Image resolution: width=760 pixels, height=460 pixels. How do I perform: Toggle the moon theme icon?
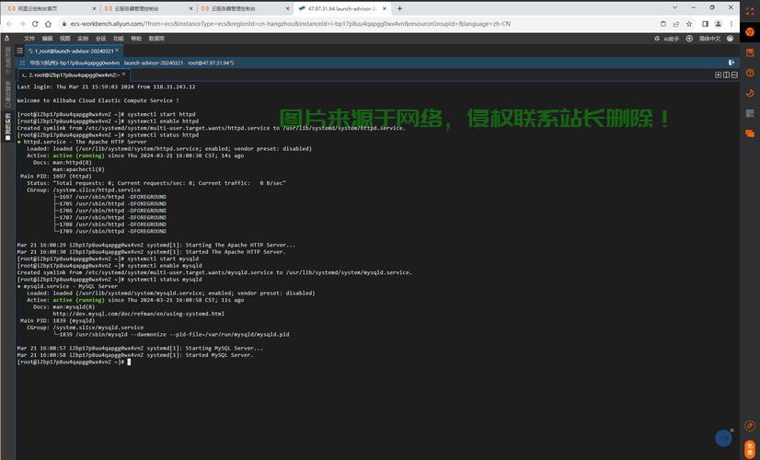pyautogui.click(x=750, y=93)
